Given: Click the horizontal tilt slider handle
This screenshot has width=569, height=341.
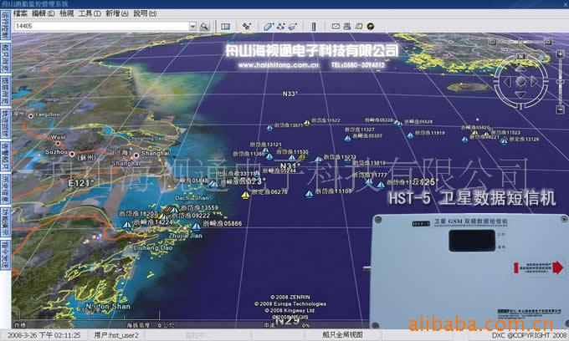Looking at the screenshot, I should (520, 41).
